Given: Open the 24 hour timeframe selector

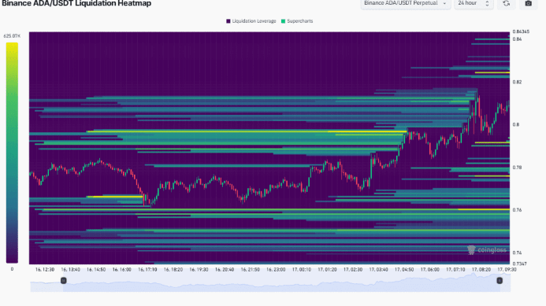Looking at the screenshot, I should [474, 3].
